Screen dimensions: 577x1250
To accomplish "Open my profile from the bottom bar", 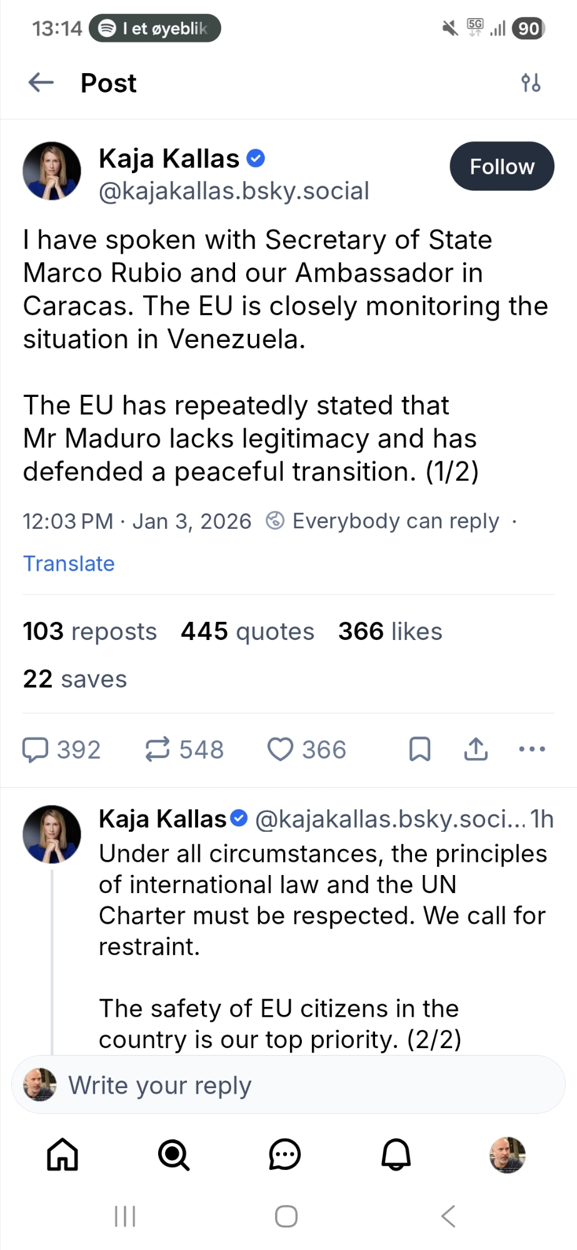I will [x=507, y=1154].
